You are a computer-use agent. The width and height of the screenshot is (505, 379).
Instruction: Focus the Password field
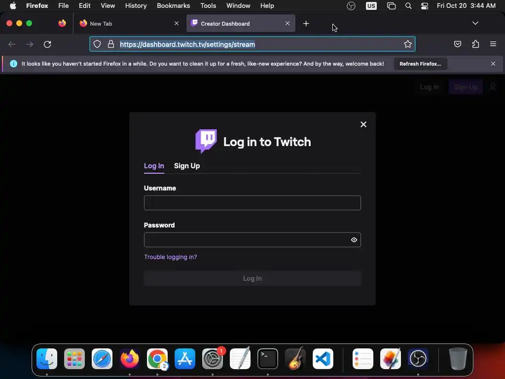pyautogui.click(x=252, y=240)
